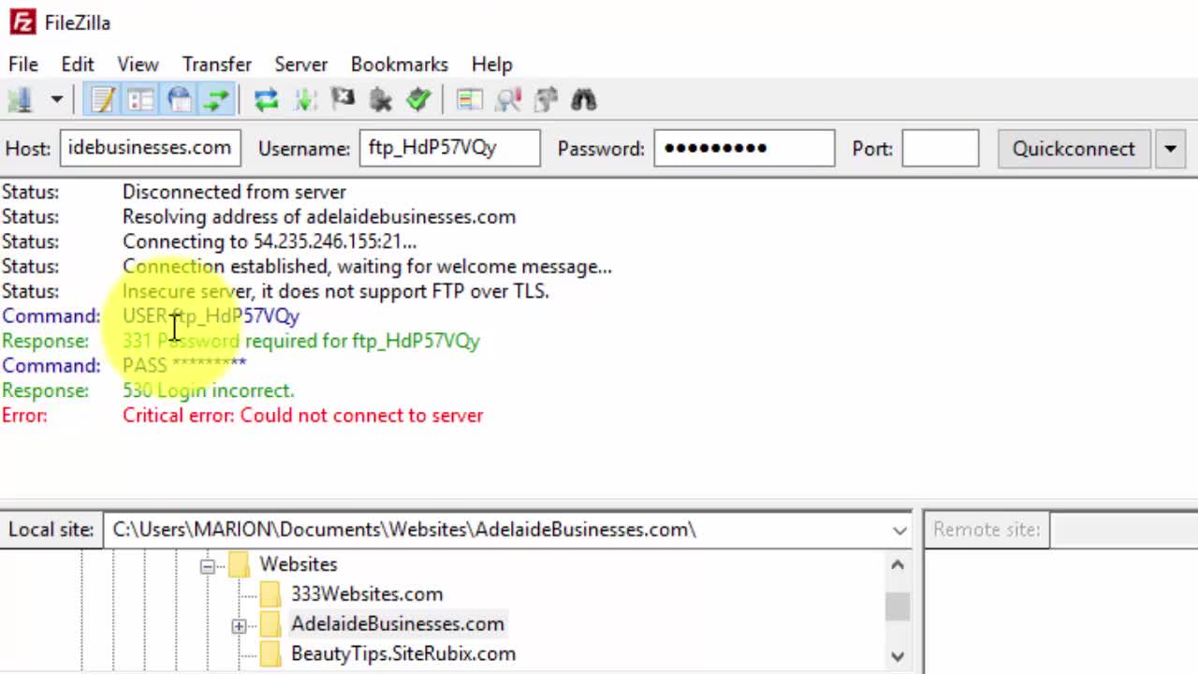The width and height of the screenshot is (1198, 674).
Task: Select the BeautyTips.SiteRubix.com folder
Action: click(x=403, y=653)
